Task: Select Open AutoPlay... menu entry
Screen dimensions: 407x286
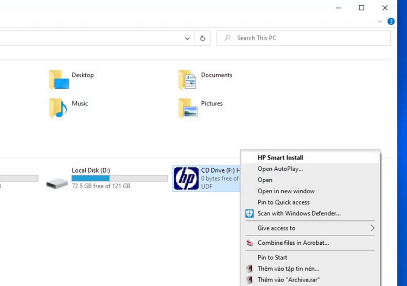Action: [310, 169]
